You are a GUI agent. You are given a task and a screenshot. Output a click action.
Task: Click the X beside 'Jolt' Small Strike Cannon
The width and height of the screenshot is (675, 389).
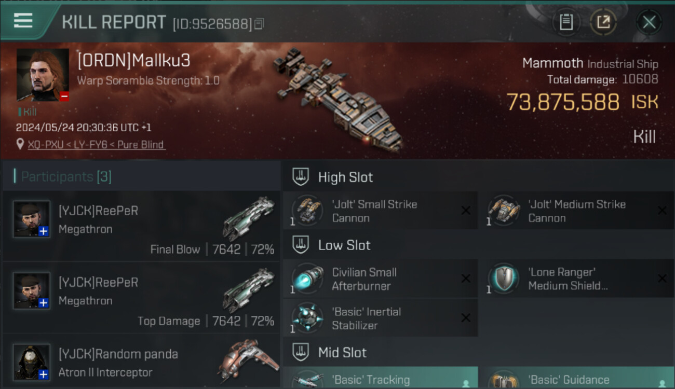(x=466, y=211)
